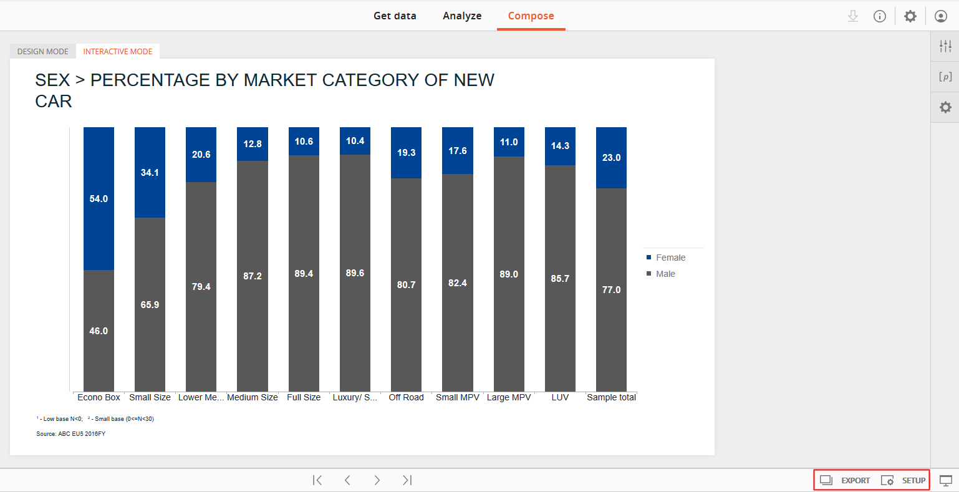Click the Econo Box axis label
959x492 pixels.
pyautogui.click(x=99, y=397)
